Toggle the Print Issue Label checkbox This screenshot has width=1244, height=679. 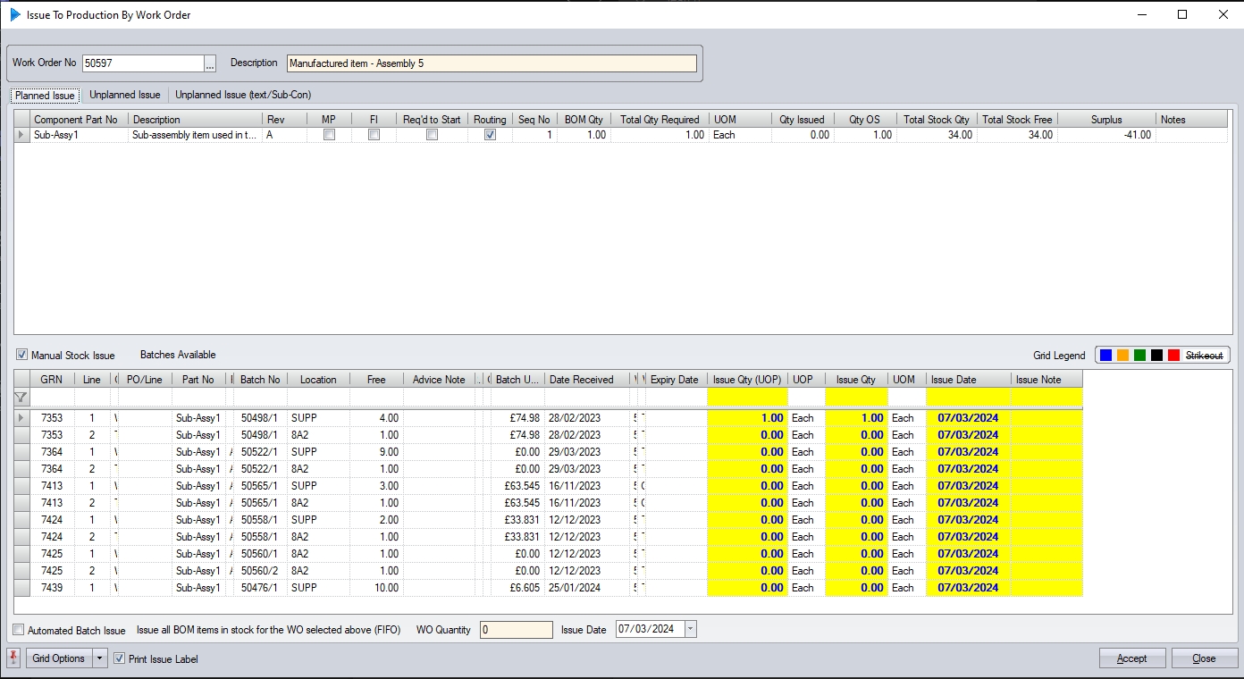click(119, 658)
